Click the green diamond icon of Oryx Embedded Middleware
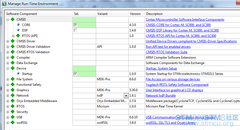 (13, 101)
